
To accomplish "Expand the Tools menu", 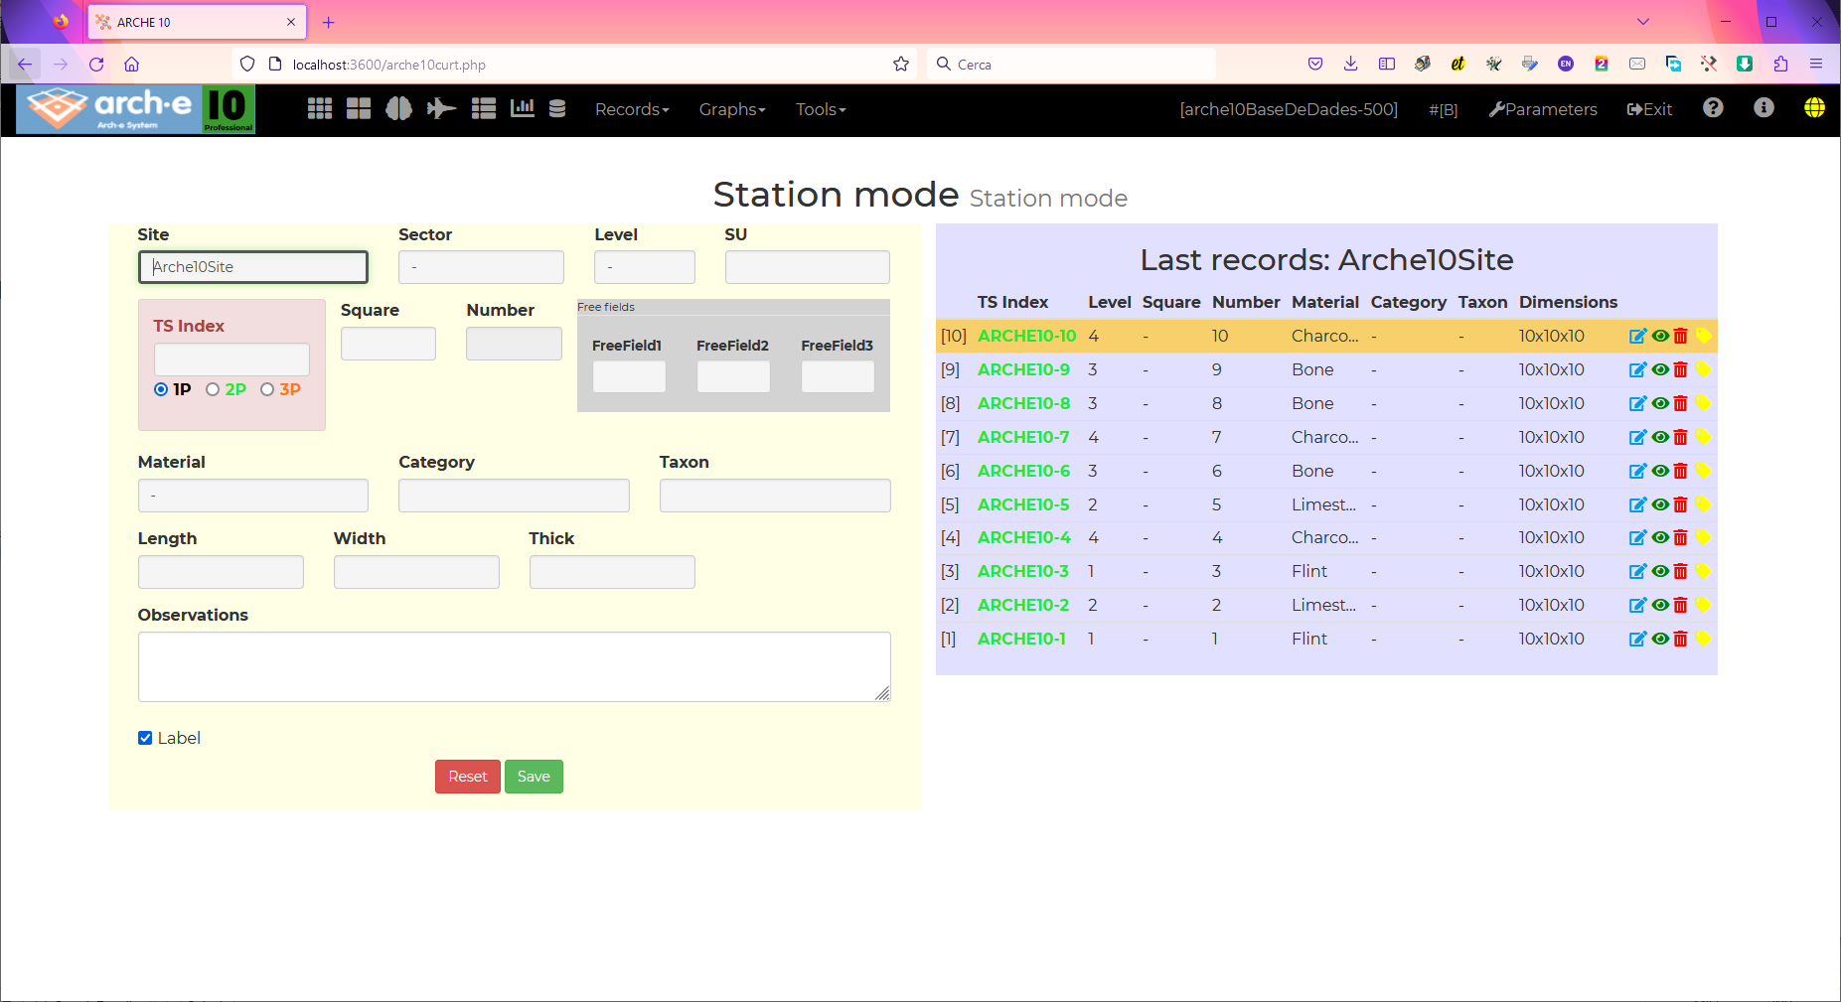I will pyautogui.click(x=821, y=109).
